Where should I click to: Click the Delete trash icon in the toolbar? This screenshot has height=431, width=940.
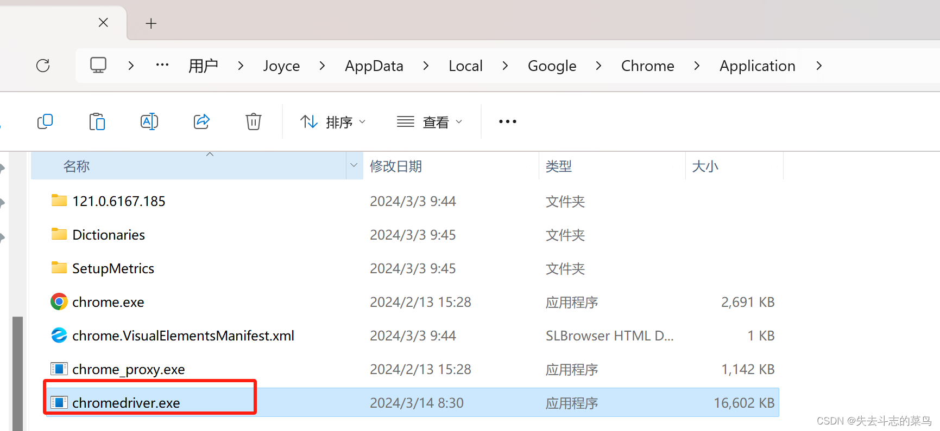pos(254,121)
